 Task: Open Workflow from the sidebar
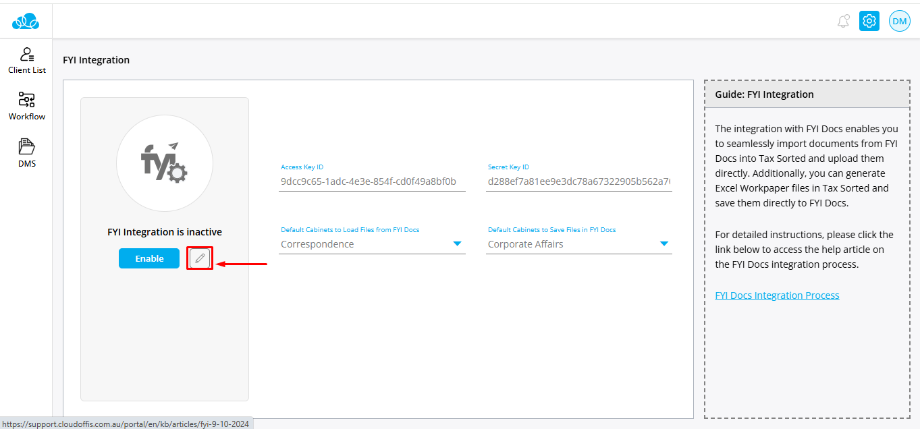tap(27, 107)
